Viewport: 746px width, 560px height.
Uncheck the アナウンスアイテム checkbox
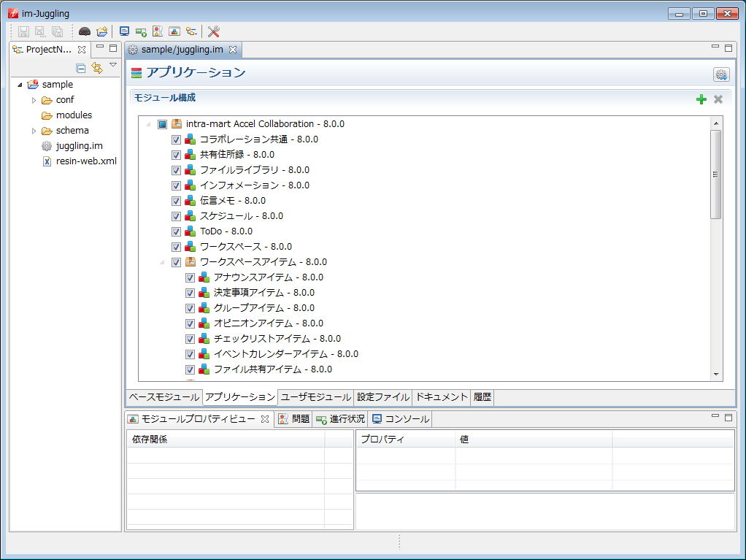(190, 278)
